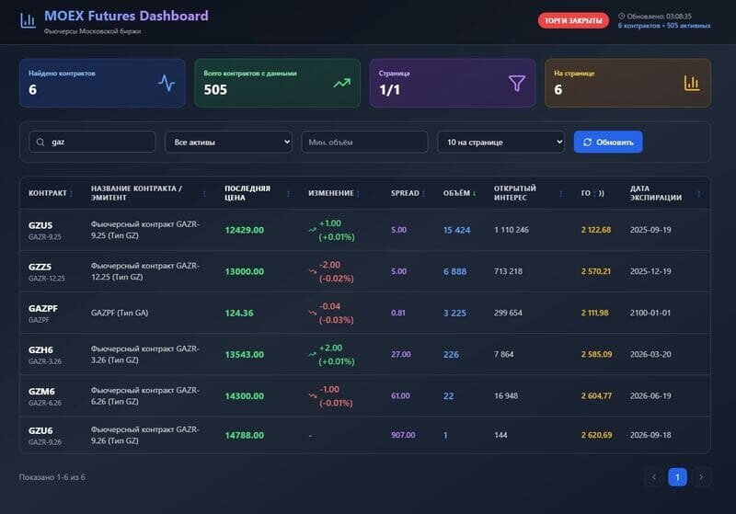Click volume value 15 424

point(456,230)
